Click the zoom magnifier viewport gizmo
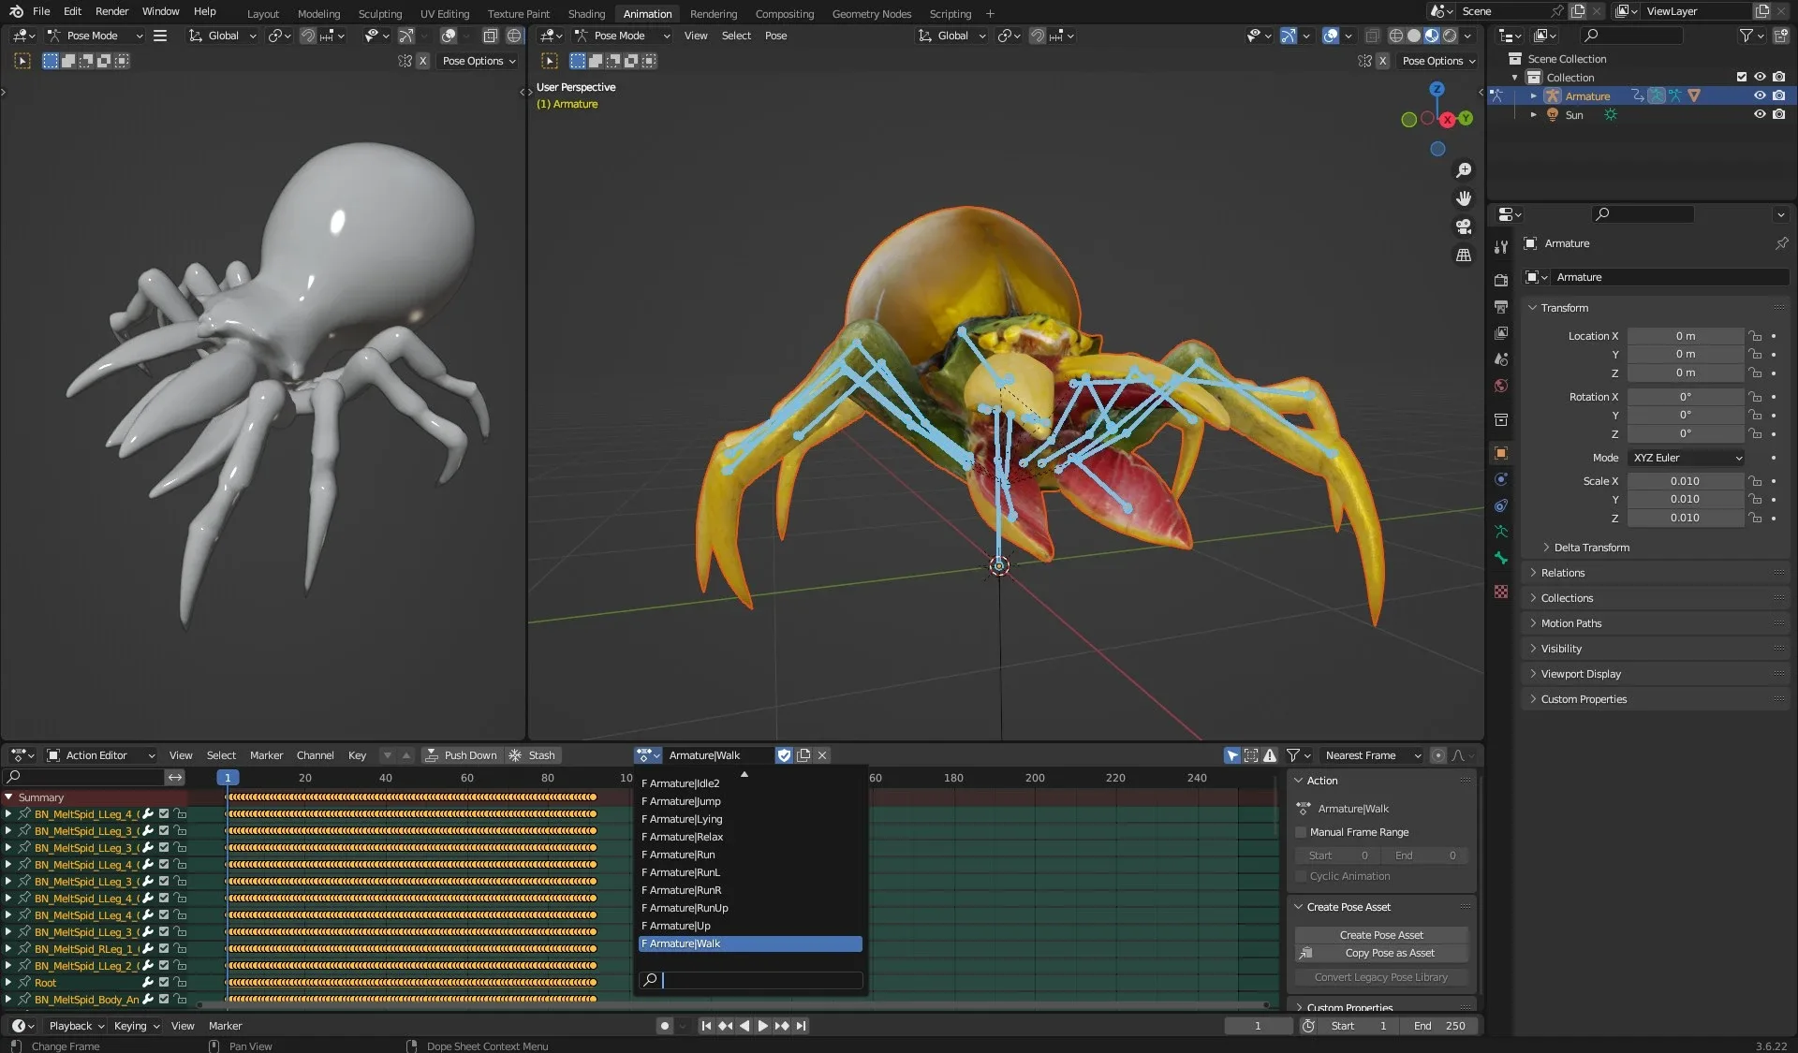 coord(1464,170)
